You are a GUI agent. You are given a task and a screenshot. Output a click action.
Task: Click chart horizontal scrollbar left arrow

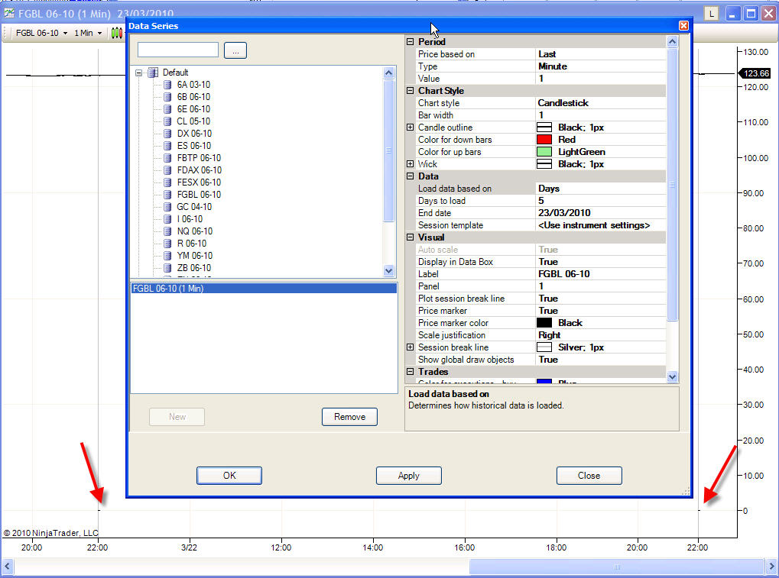[x=7, y=566]
